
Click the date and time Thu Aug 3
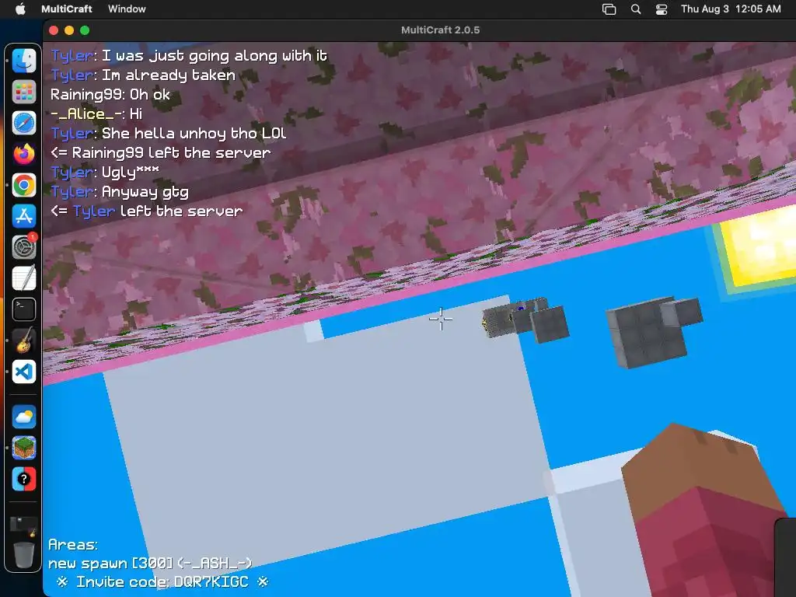point(731,9)
